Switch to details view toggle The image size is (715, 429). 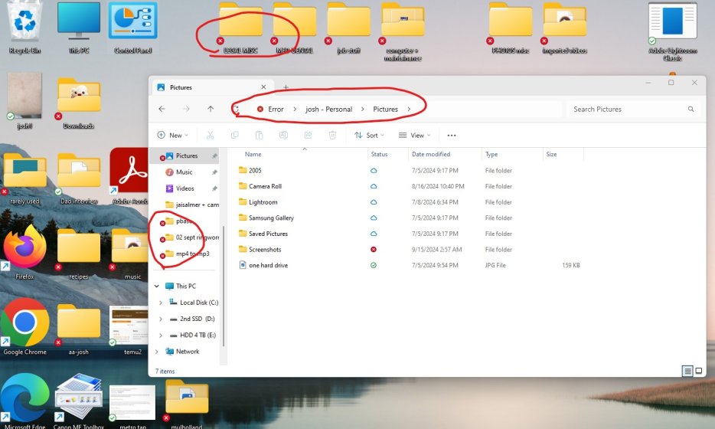tap(687, 371)
